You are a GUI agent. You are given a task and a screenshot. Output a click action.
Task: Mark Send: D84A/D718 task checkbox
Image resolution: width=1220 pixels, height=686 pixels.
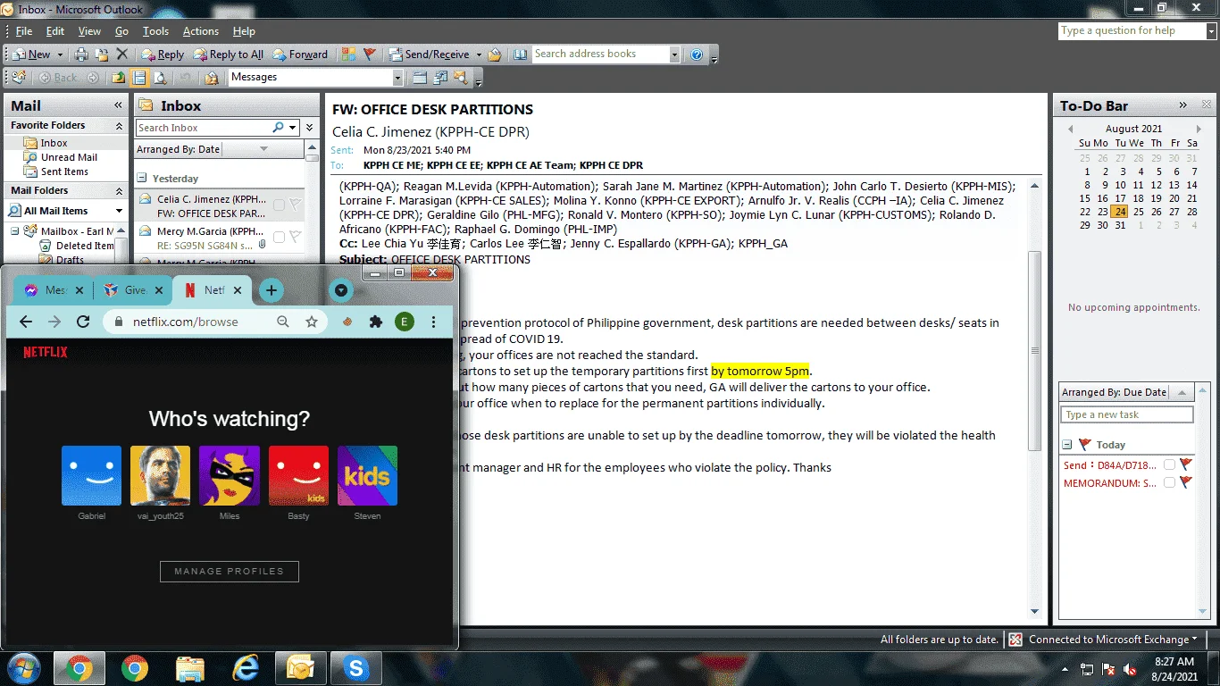tap(1169, 464)
